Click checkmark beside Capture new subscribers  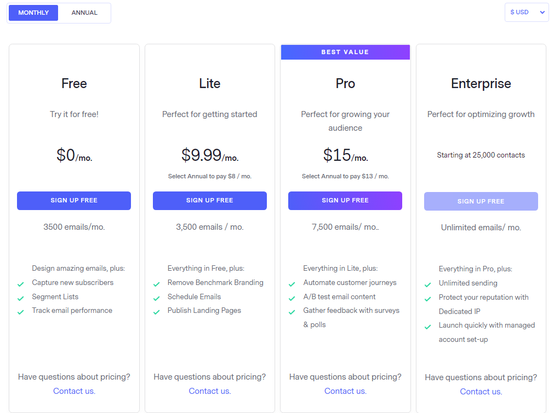21,284
